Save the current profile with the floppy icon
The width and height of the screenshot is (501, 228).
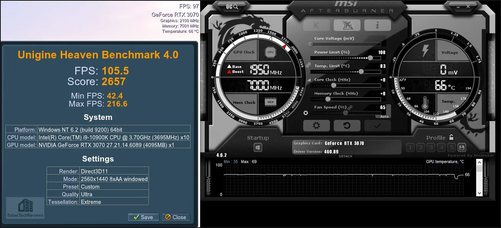click(462, 147)
